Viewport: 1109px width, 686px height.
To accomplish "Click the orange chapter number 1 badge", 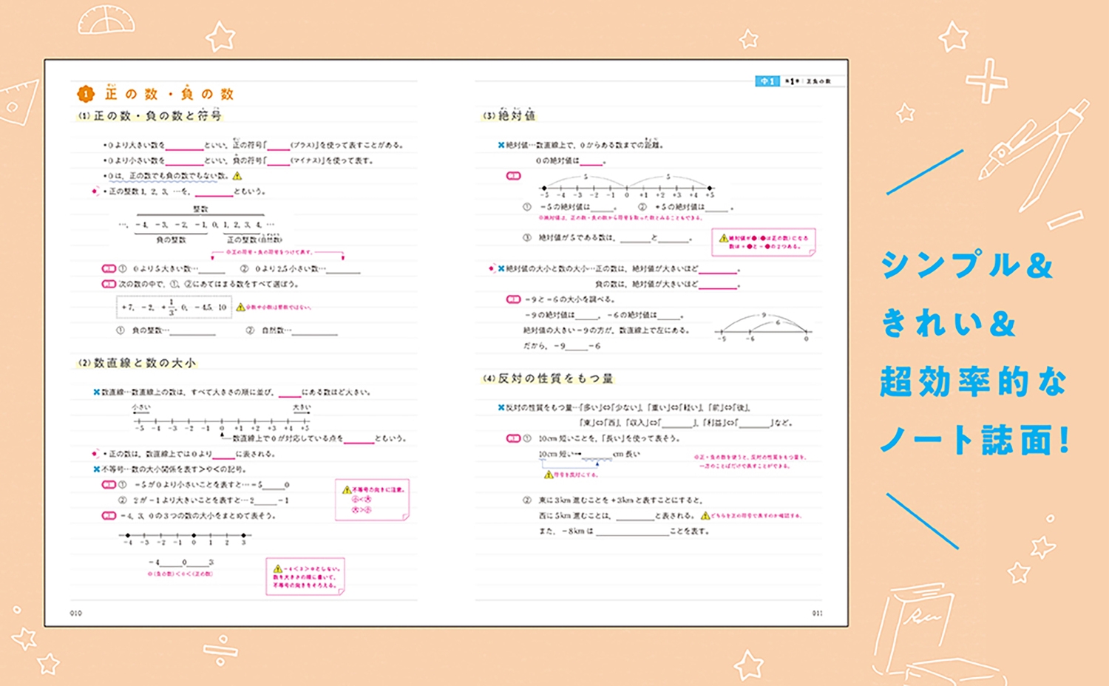I will 86,94.
